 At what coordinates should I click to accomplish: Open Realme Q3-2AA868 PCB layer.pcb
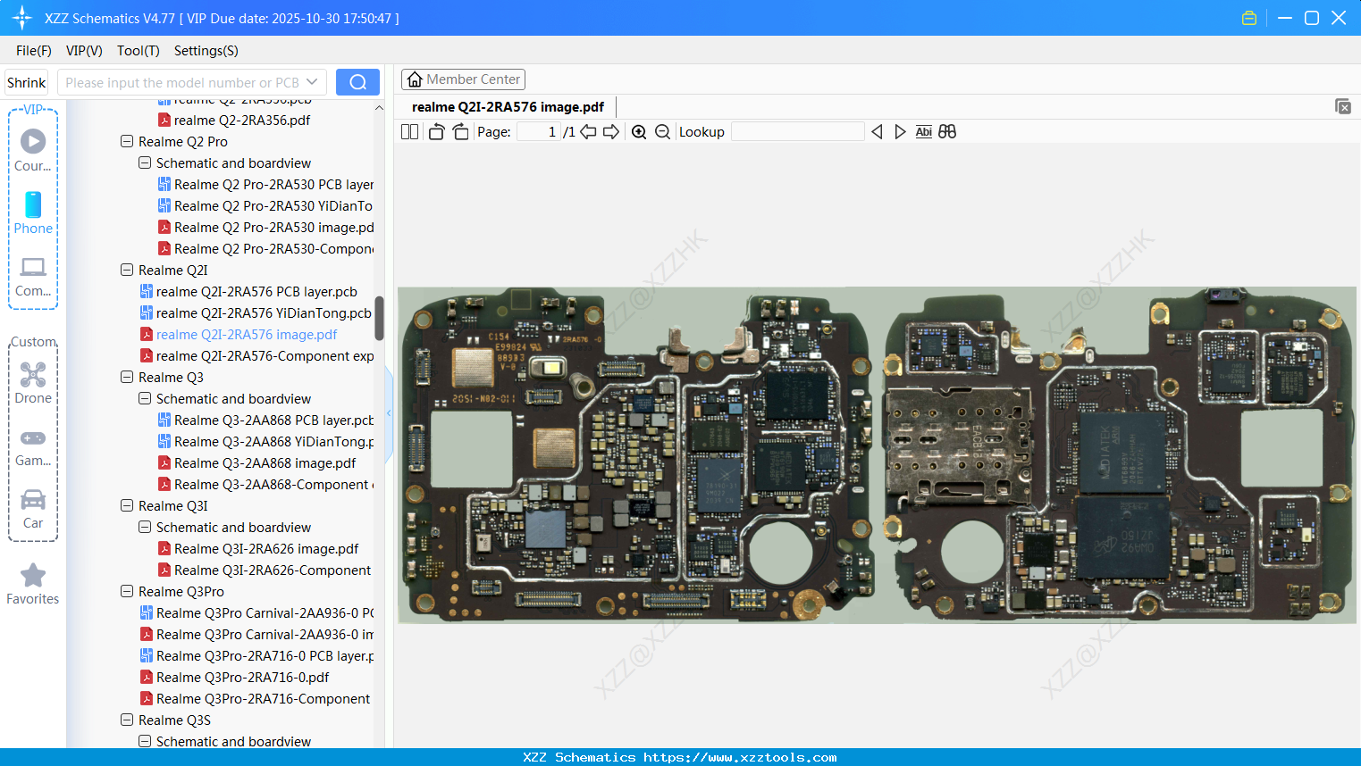[266, 420]
